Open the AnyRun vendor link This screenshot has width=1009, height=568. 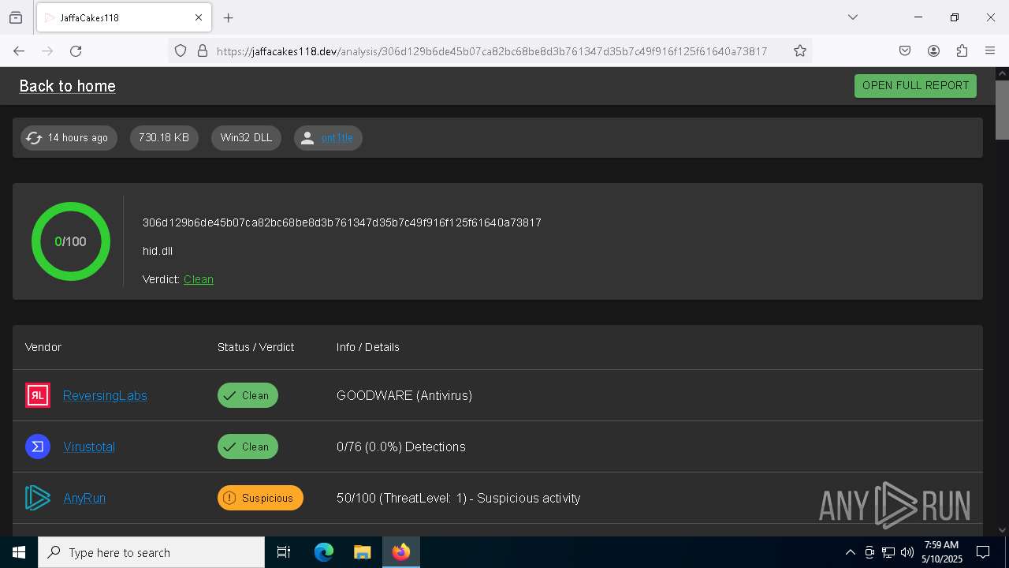tap(84, 498)
